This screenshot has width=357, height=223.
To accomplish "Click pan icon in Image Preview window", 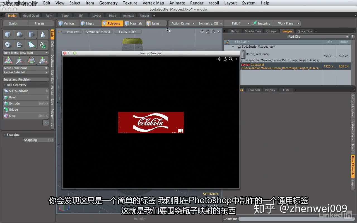I will (x=219, y=59).
